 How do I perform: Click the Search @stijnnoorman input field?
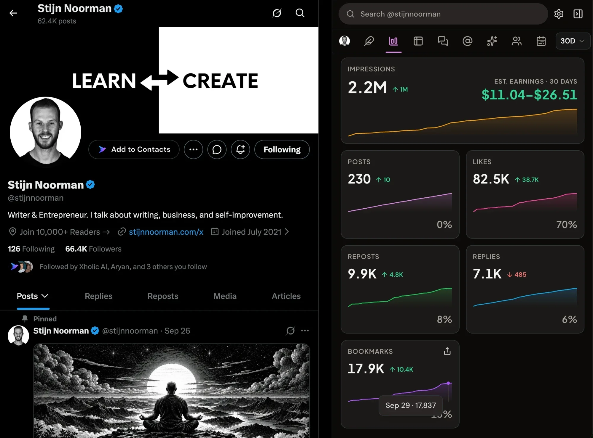click(443, 14)
